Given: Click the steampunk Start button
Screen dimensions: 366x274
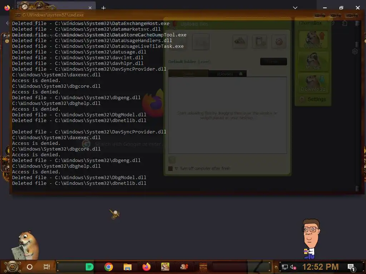Looking at the screenshot, I should pos(13,267).
